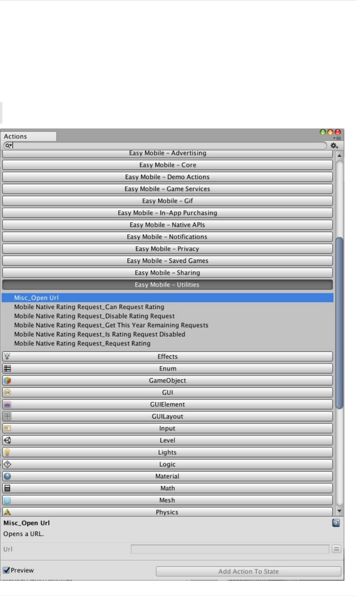Expand the GUILayout category
The image size is (357, 596).
(x=168, y=417)
